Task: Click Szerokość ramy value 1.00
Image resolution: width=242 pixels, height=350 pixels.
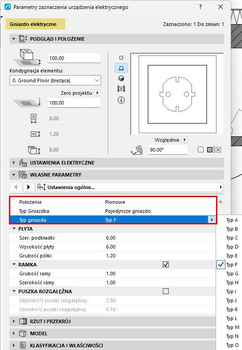Action: pos(111,283)
